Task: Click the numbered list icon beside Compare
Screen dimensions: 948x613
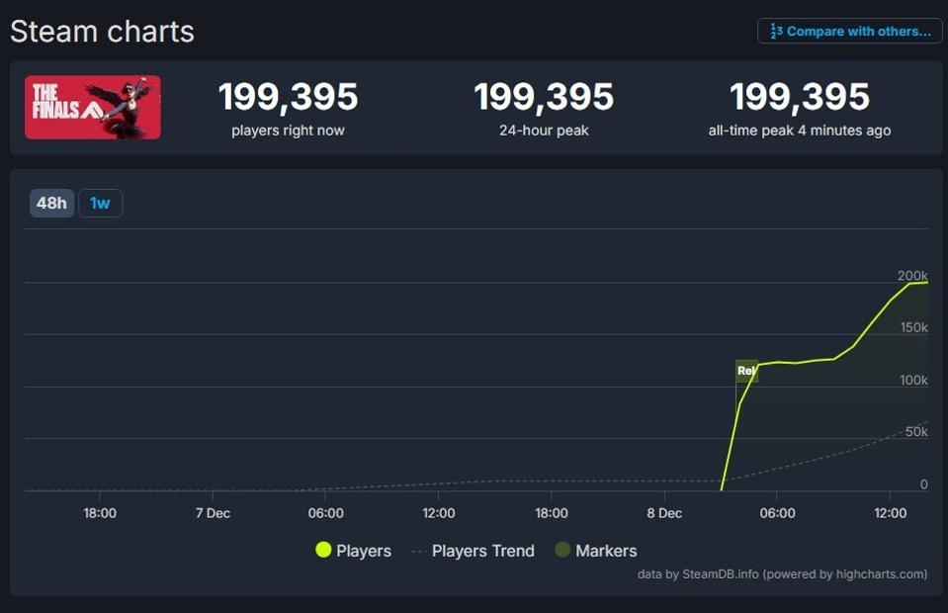Action: [x=776, y=31]
